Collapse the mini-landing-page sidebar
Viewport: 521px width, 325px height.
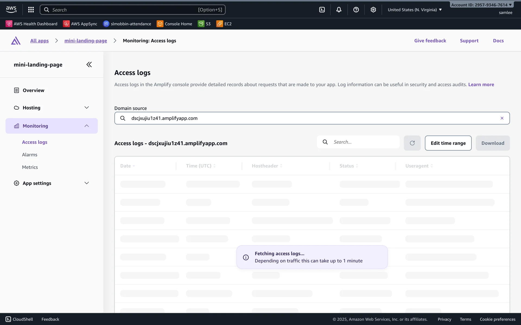(89, 64)
